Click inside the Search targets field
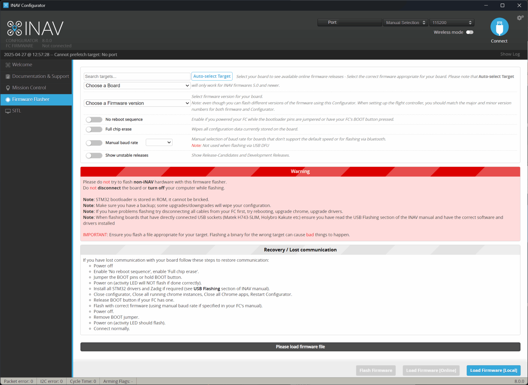 tap(137, 76)
